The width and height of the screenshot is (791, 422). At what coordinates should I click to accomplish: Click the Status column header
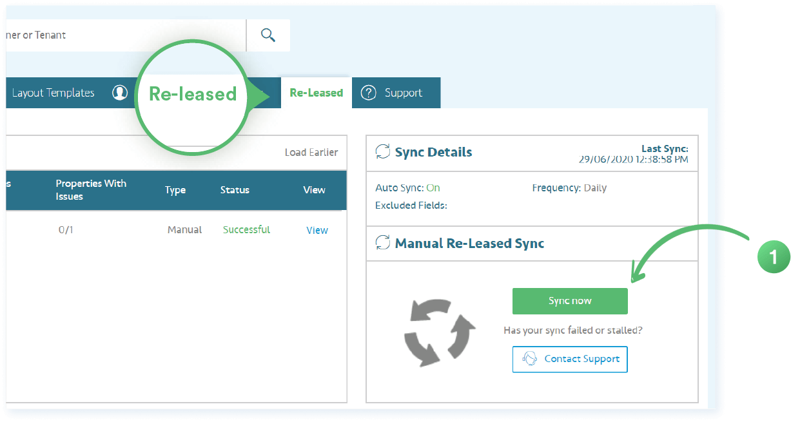[235, 190]
